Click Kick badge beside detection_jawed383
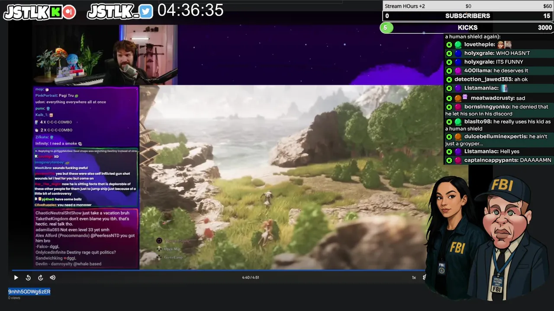The image size is (554, 311). [449, 79]
